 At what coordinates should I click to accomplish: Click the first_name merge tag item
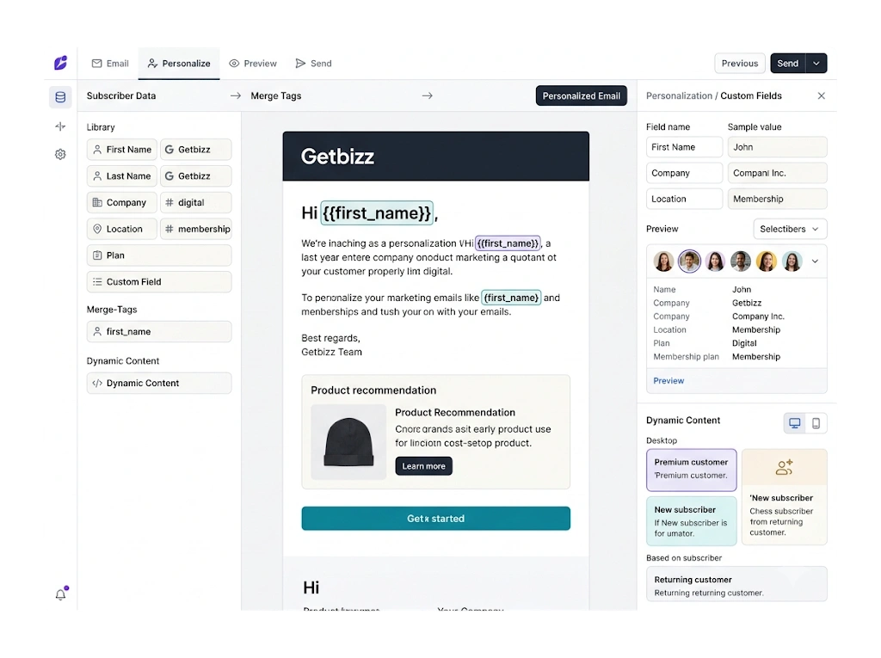[159, 331]
